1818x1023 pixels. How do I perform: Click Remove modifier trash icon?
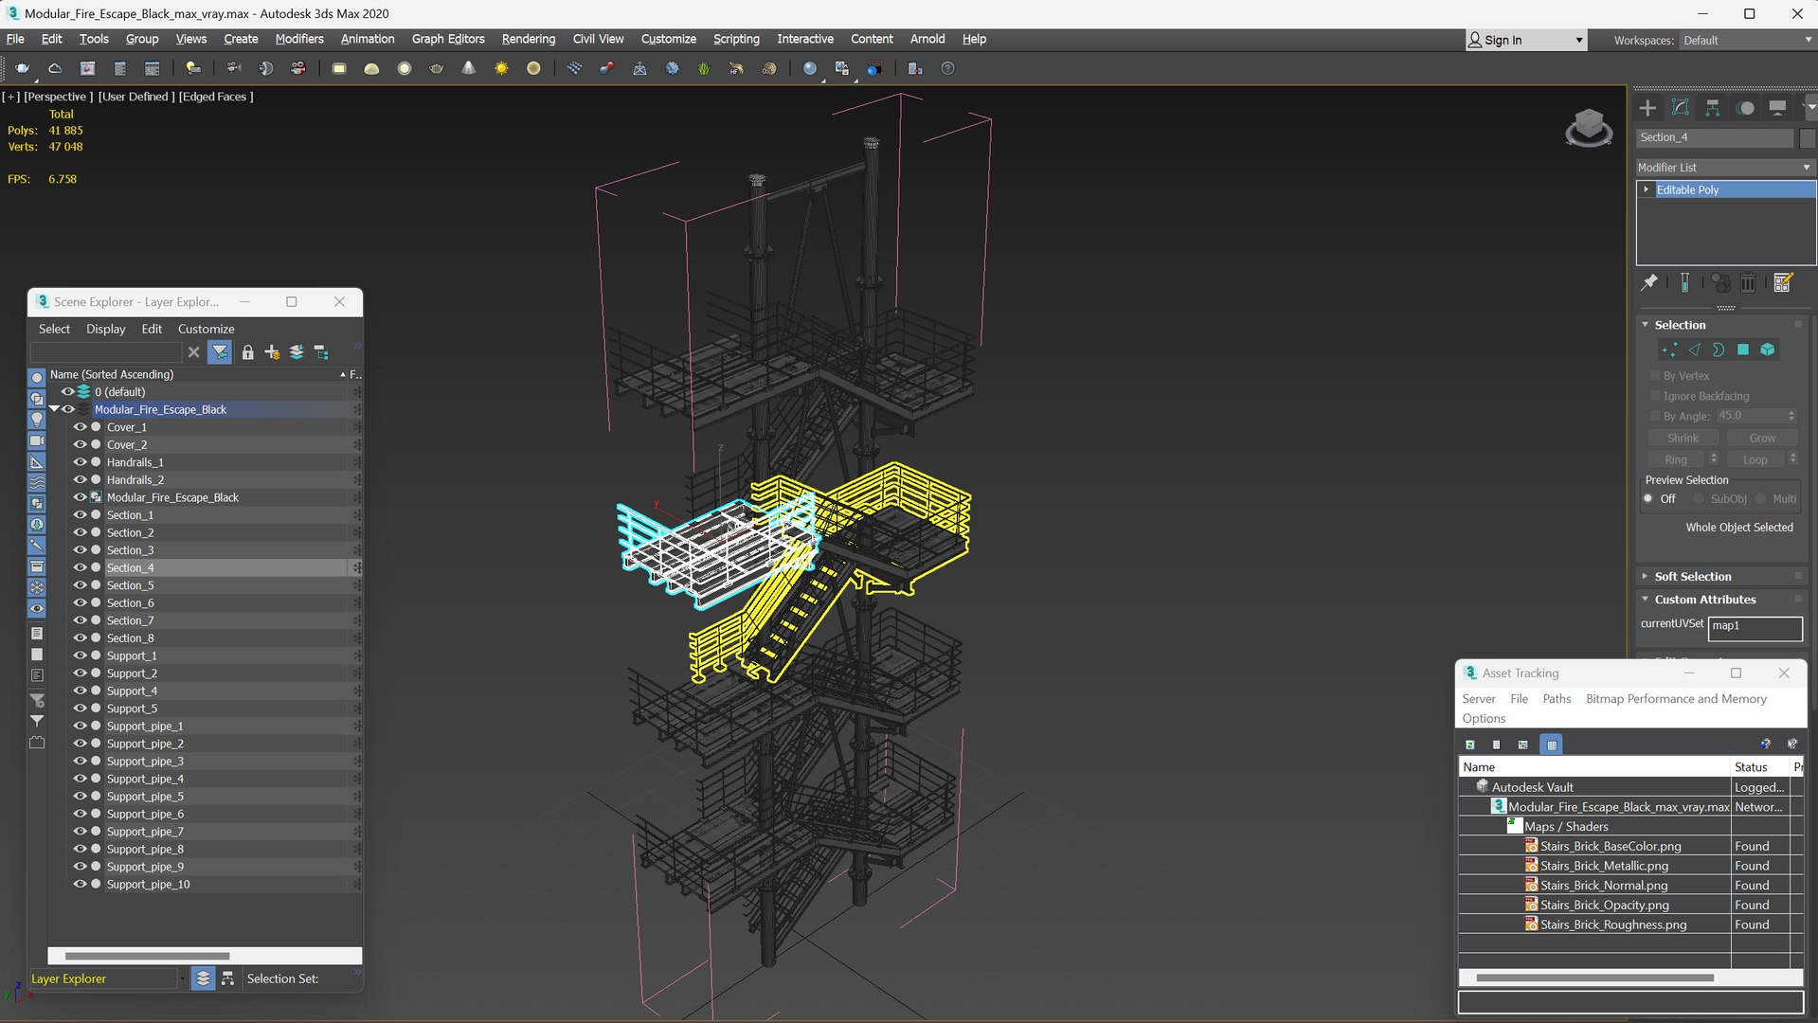coord(1748,282)
